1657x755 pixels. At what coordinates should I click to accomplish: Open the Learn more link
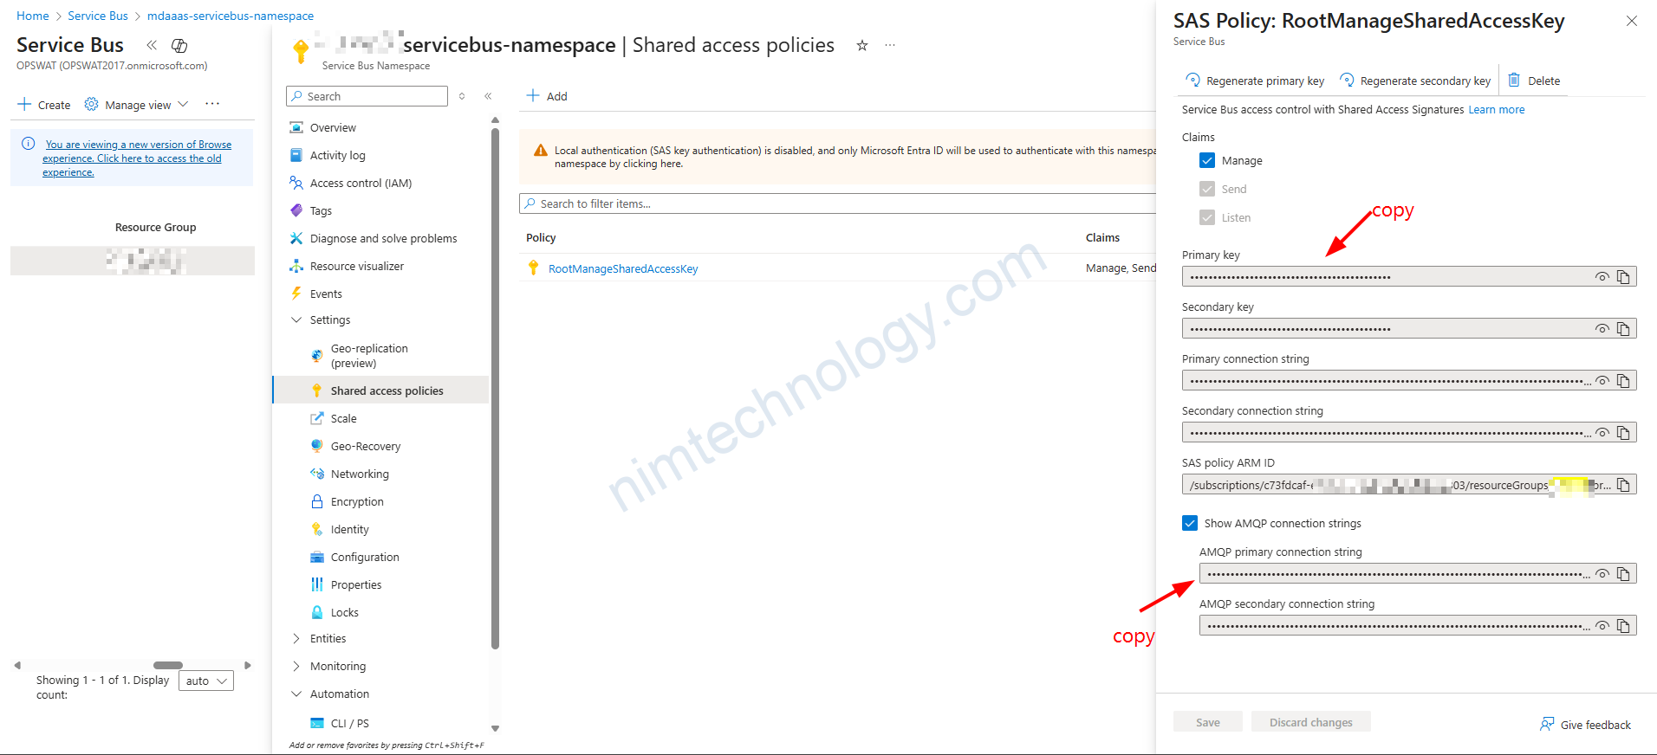[x=1496, y=110]
